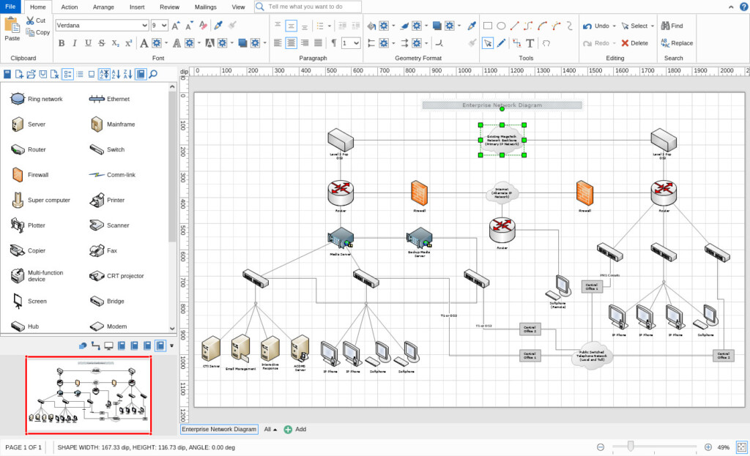Select the Ellipse drawing tool
Image resolution: width=750 pixels, height=456 pixels.
point(502,25)
